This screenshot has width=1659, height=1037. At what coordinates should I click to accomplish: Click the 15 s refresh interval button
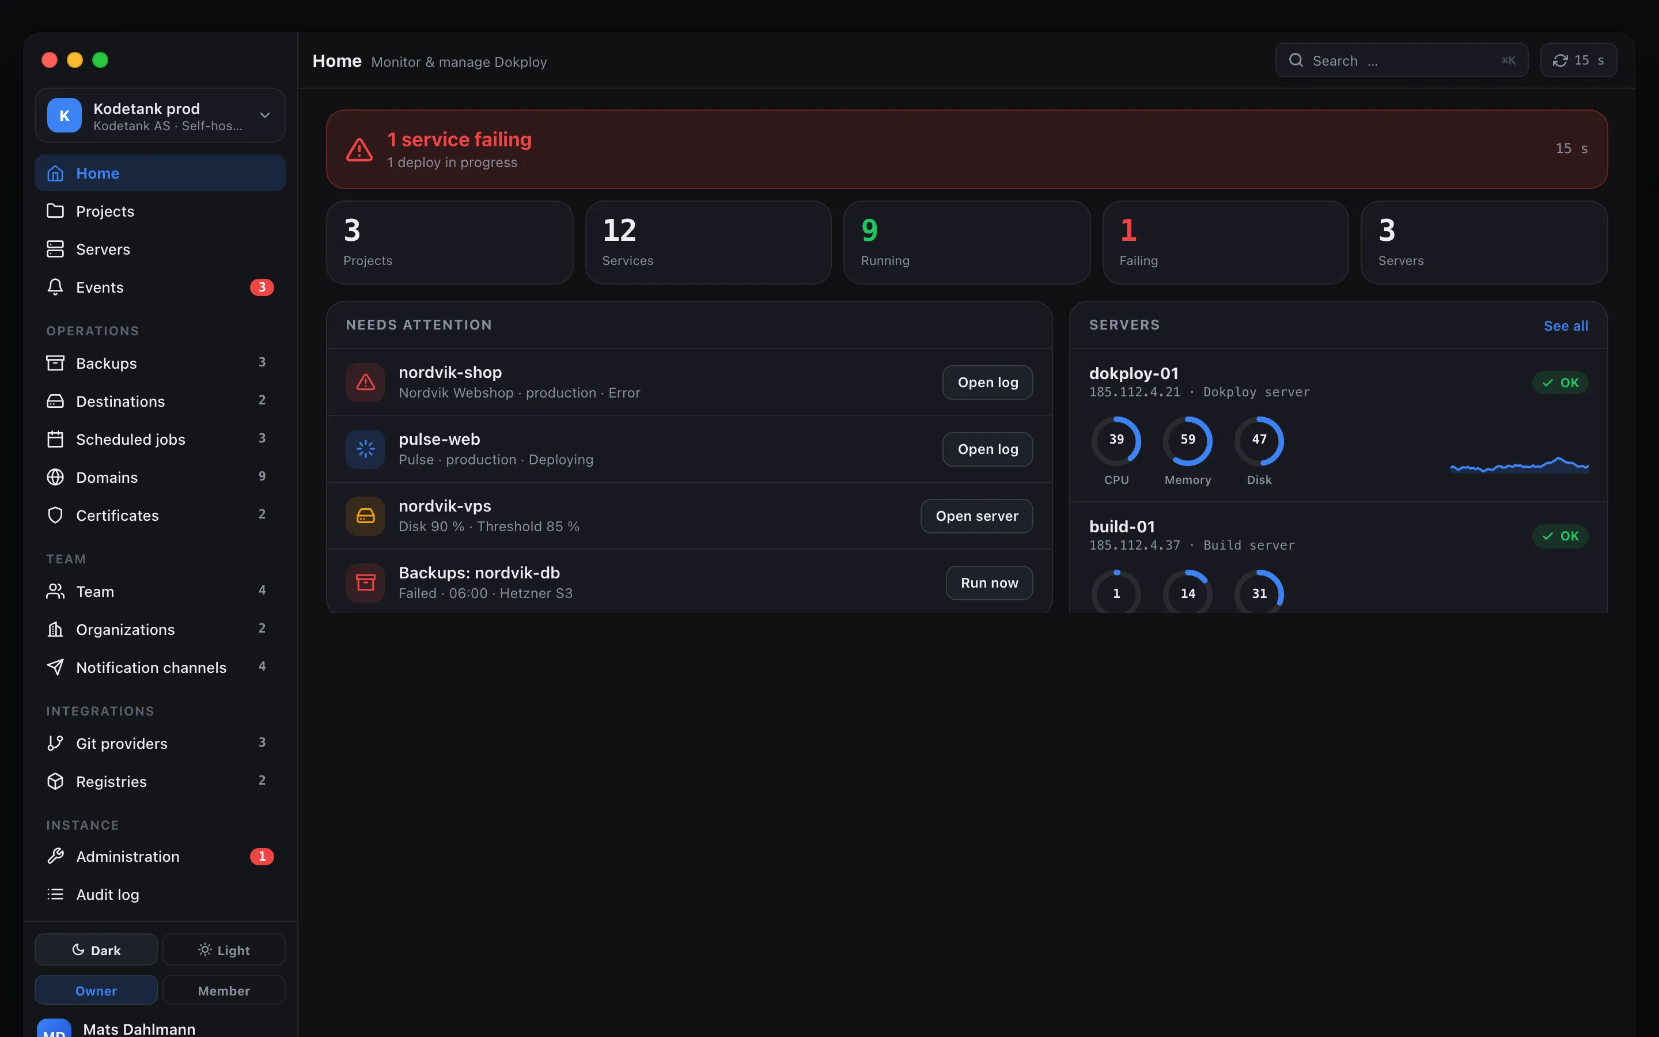(x=1578, y=60)
